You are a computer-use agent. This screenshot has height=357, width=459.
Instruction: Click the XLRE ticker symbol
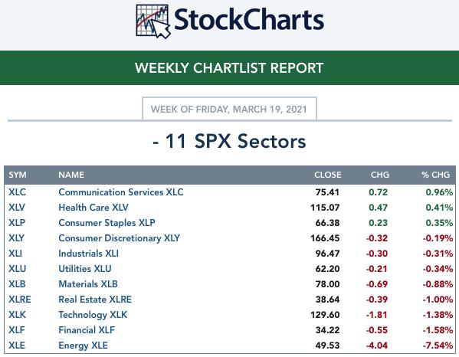[x=20, y=300]
